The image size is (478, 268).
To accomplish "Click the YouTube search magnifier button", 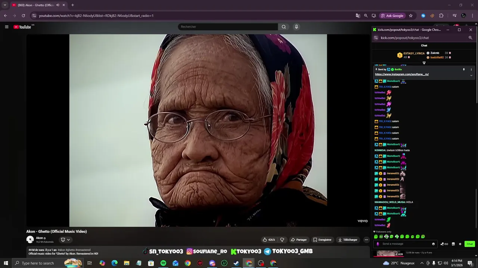I will pyautogui.click(x=284, y=27).
